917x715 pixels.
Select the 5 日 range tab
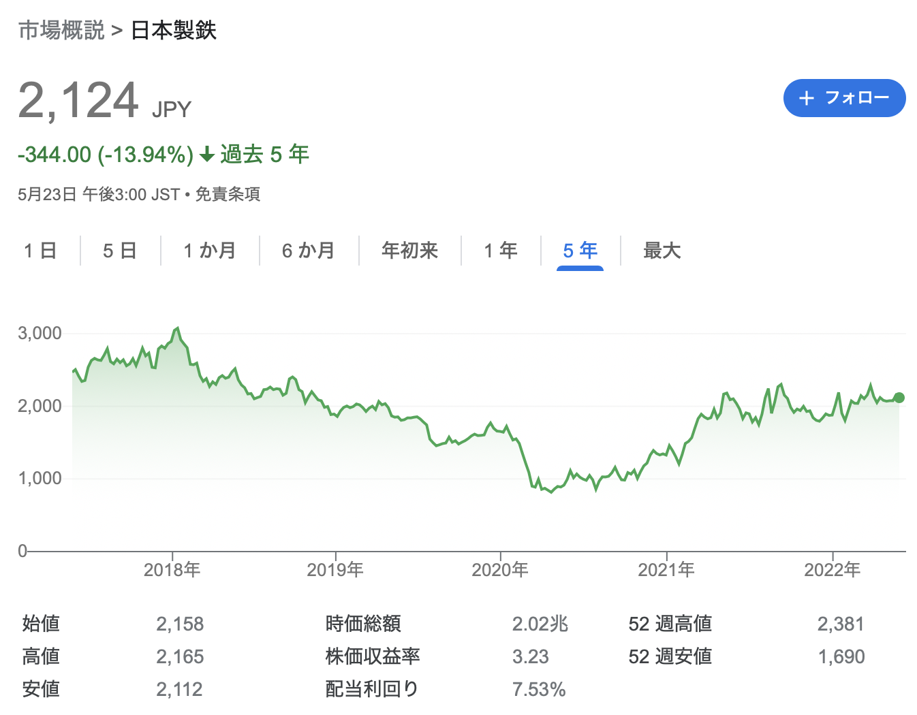(120, 251)
